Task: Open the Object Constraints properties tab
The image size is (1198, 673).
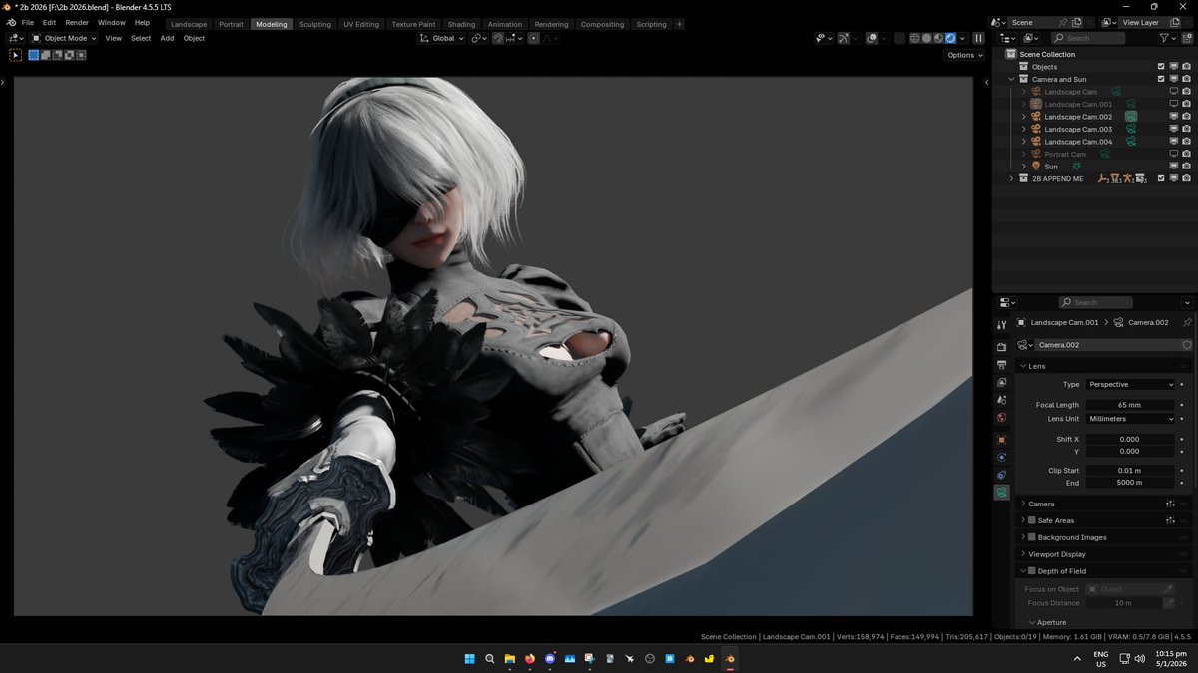Action: point(1001,475)
